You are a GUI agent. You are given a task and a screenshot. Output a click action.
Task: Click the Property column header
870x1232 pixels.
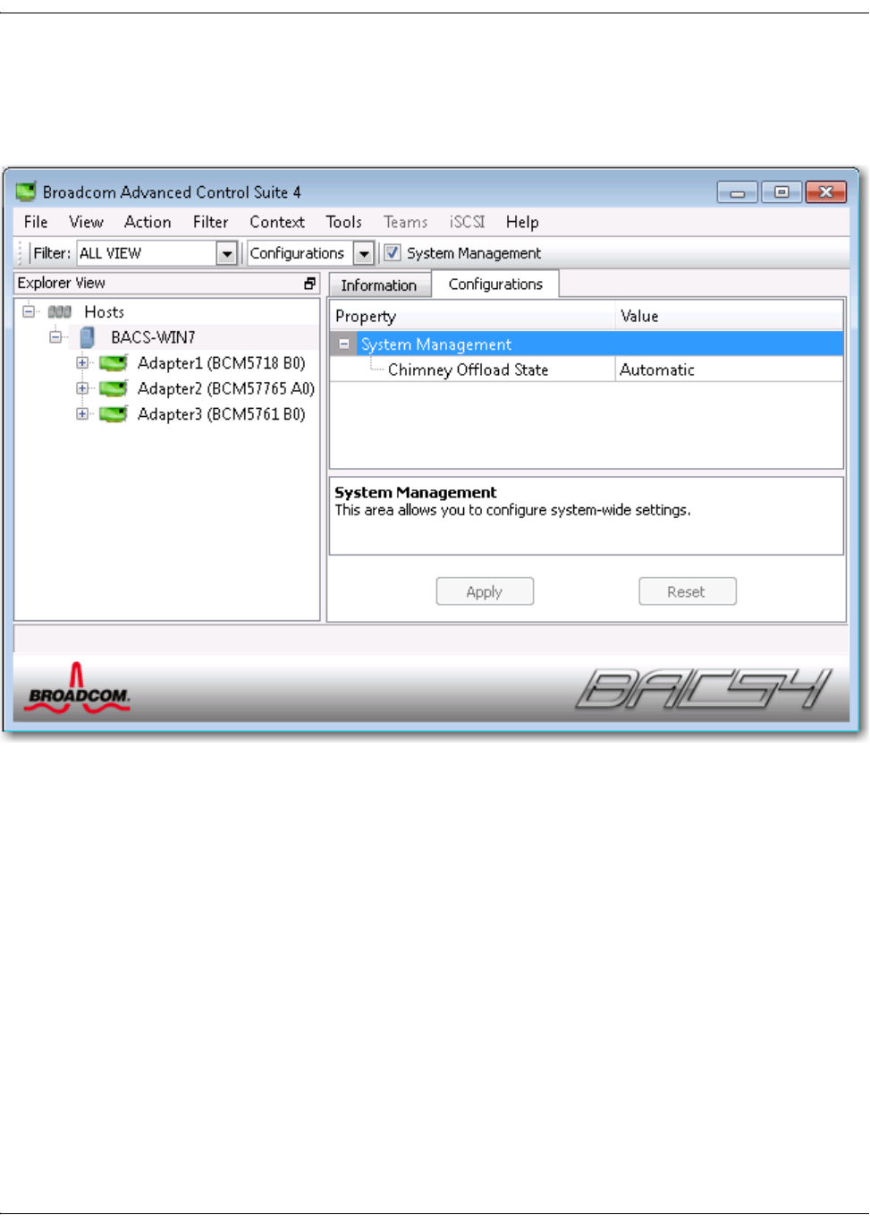click(472, 316)
